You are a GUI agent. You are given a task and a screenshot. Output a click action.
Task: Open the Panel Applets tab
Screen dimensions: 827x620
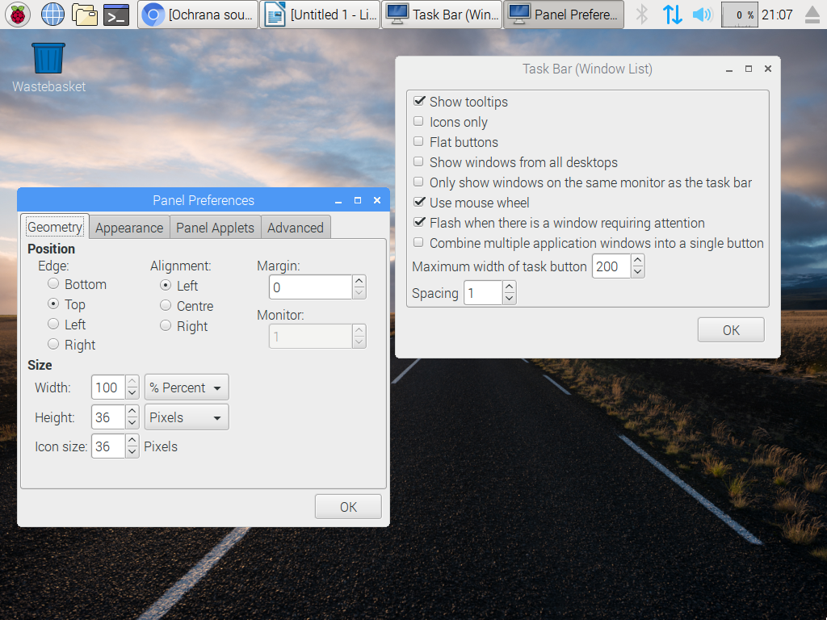[x=215, y=228]
